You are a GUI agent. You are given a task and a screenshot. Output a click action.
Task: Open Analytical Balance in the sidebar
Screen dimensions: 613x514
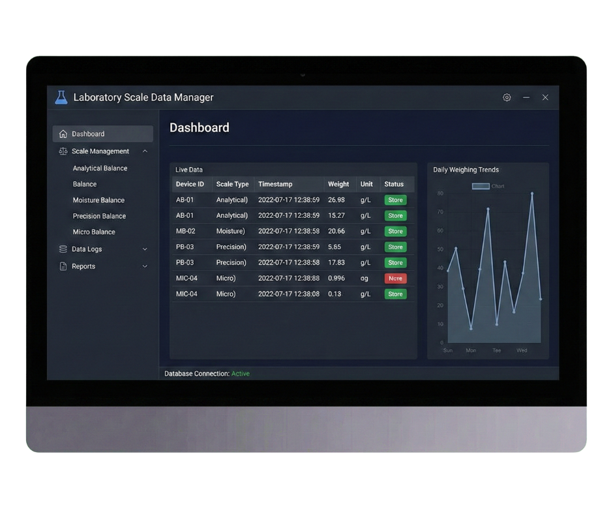[100, 168]
